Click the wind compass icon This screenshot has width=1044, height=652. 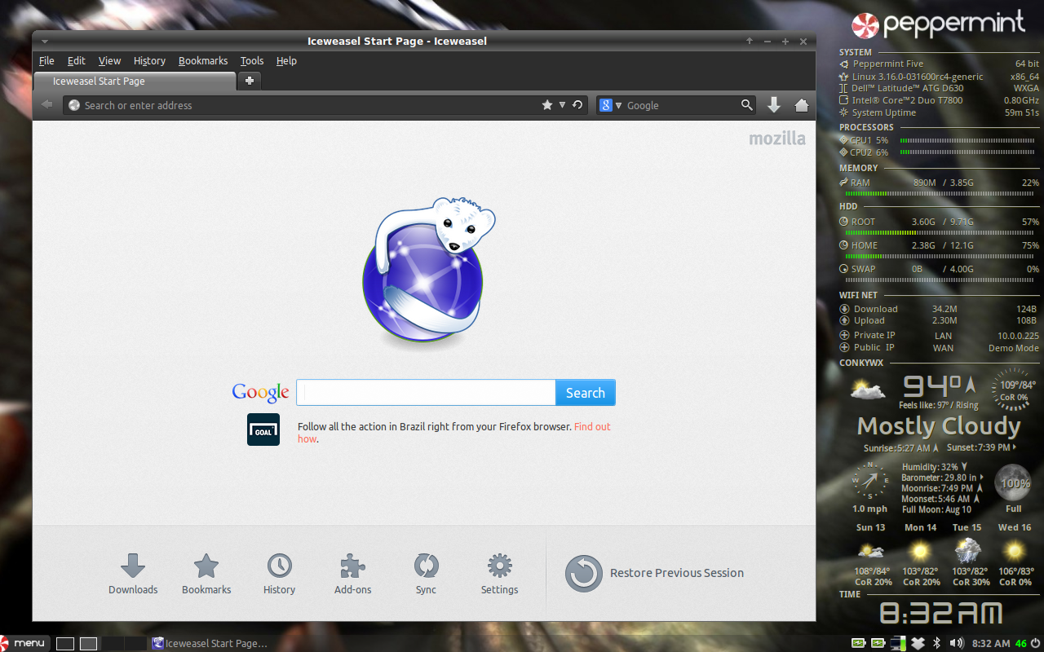869,481
